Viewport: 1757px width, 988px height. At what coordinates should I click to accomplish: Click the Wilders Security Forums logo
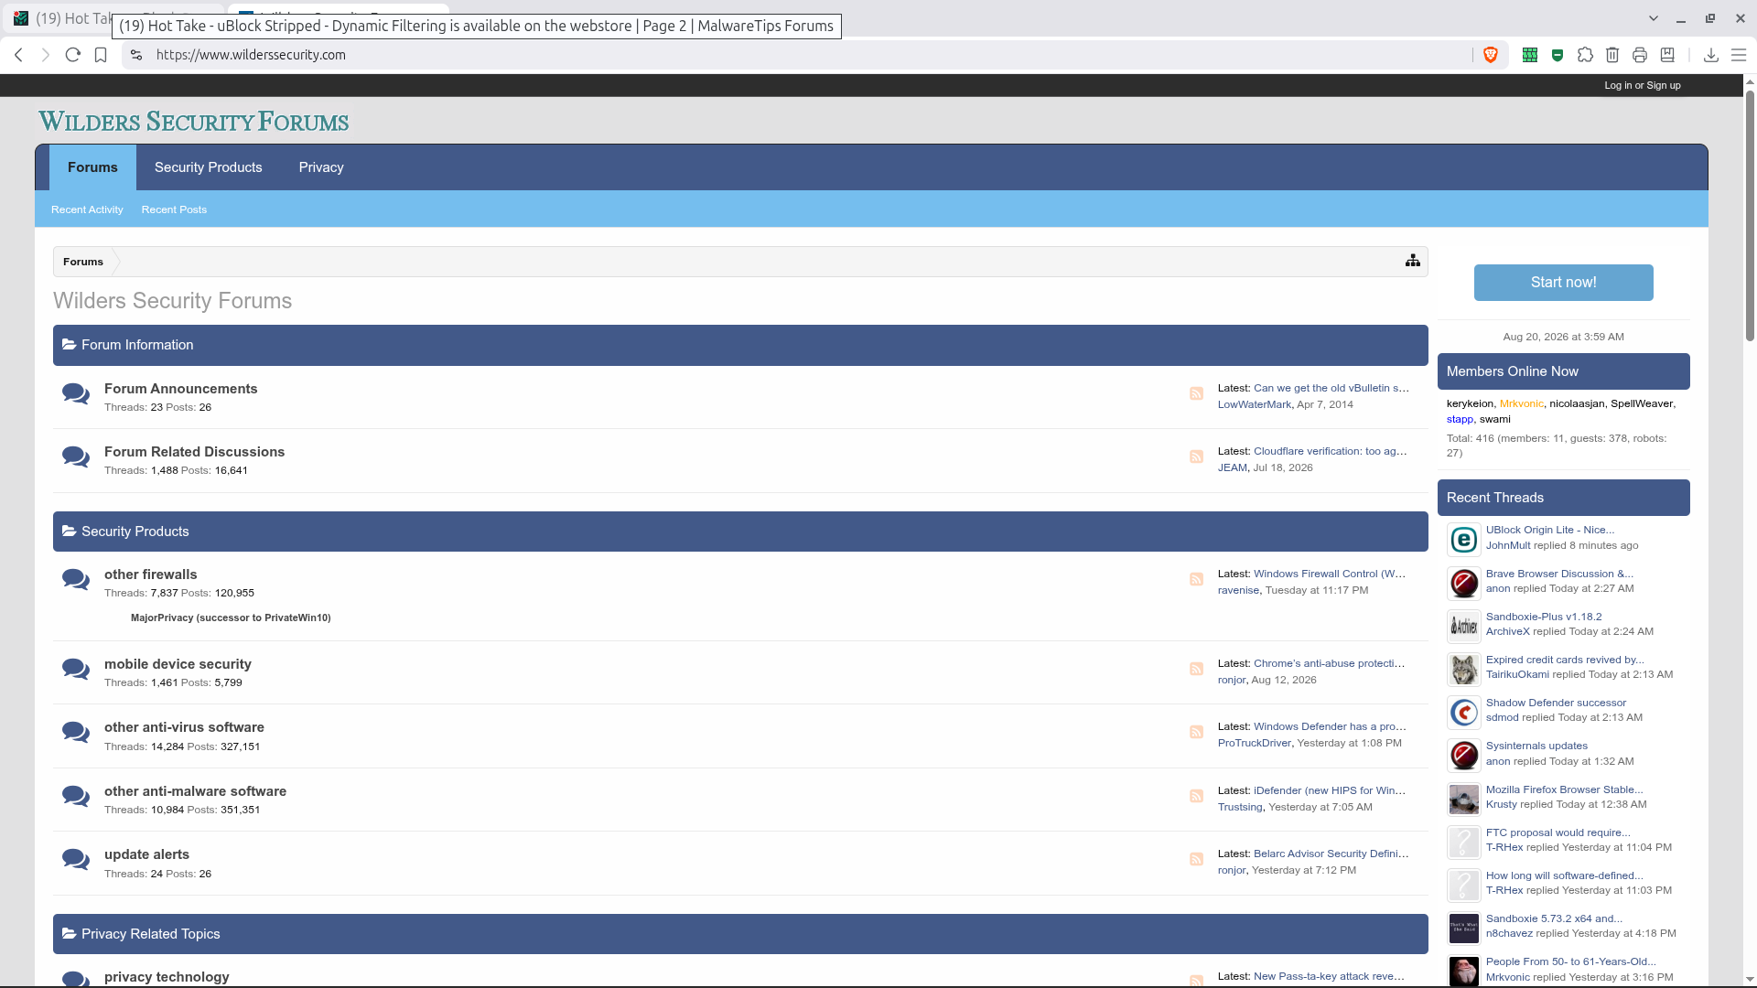[194, 122]
